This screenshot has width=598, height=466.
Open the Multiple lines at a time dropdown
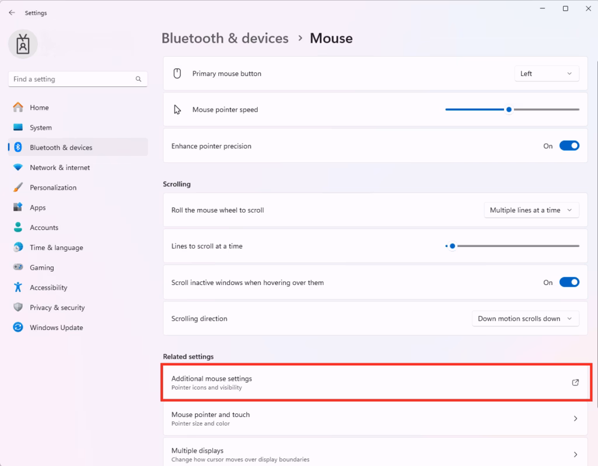click(531, 210)
